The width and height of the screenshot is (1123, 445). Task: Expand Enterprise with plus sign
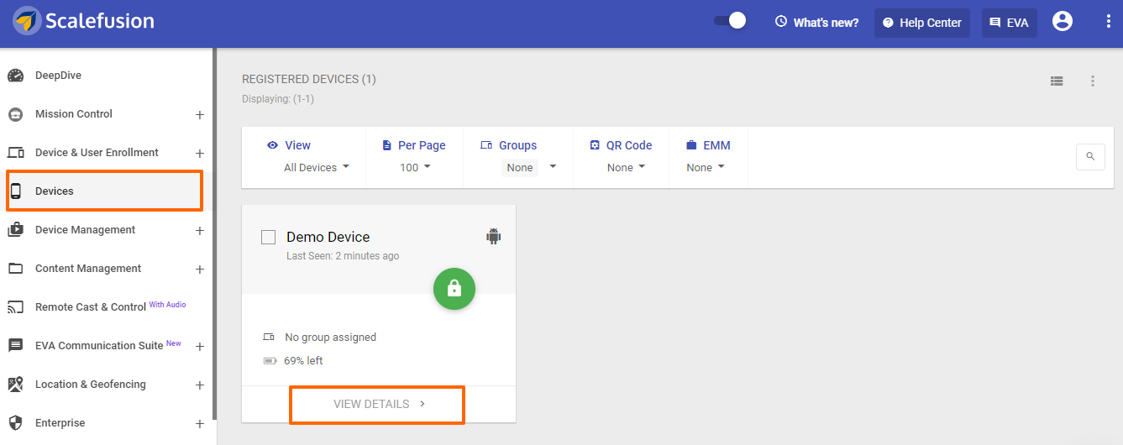pos(200,424)
